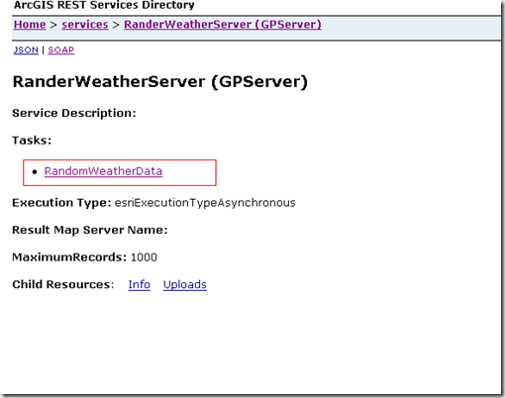Select the RanderWeatherServer (GPServer) page heading
Screen dimensions: 505x398
point(160,81)
